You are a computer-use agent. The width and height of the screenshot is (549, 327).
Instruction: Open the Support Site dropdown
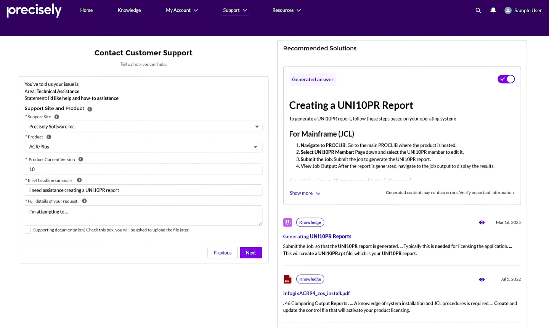tap(143, 127)
